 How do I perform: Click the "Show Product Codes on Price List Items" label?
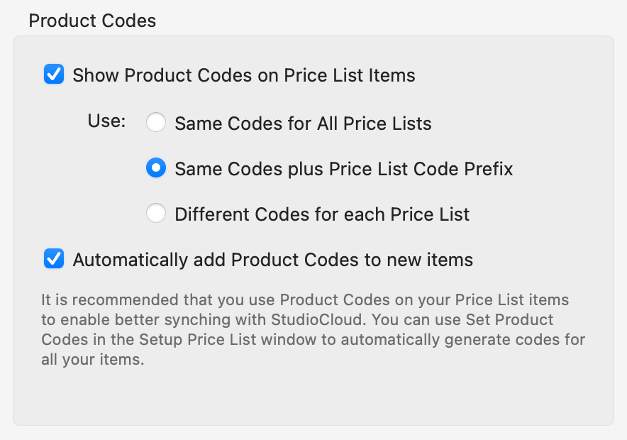(243, 75)
